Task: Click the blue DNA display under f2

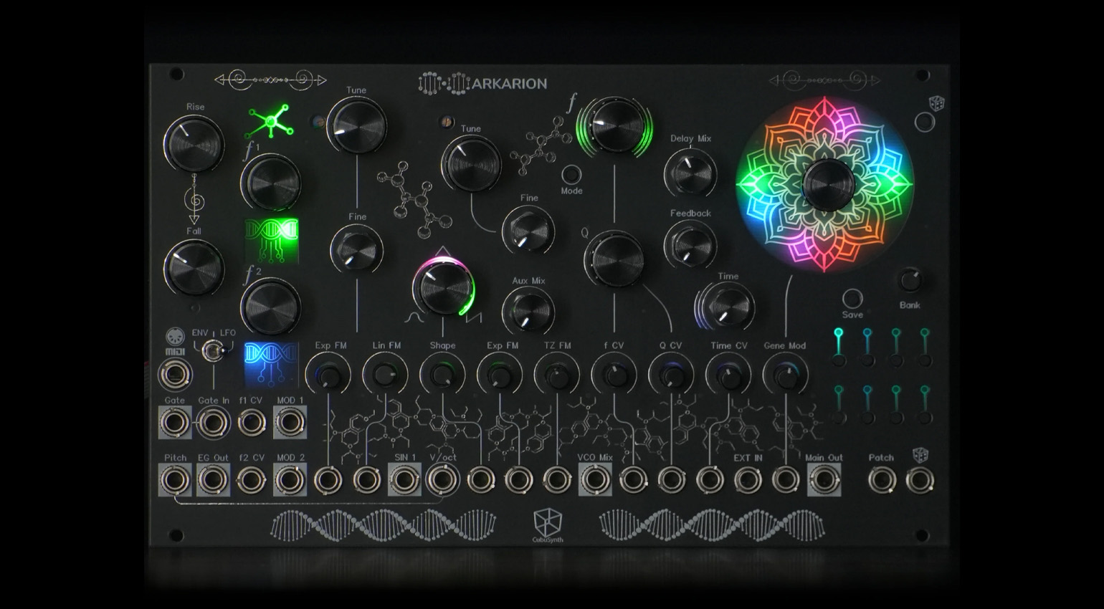Action: [271, 365]
